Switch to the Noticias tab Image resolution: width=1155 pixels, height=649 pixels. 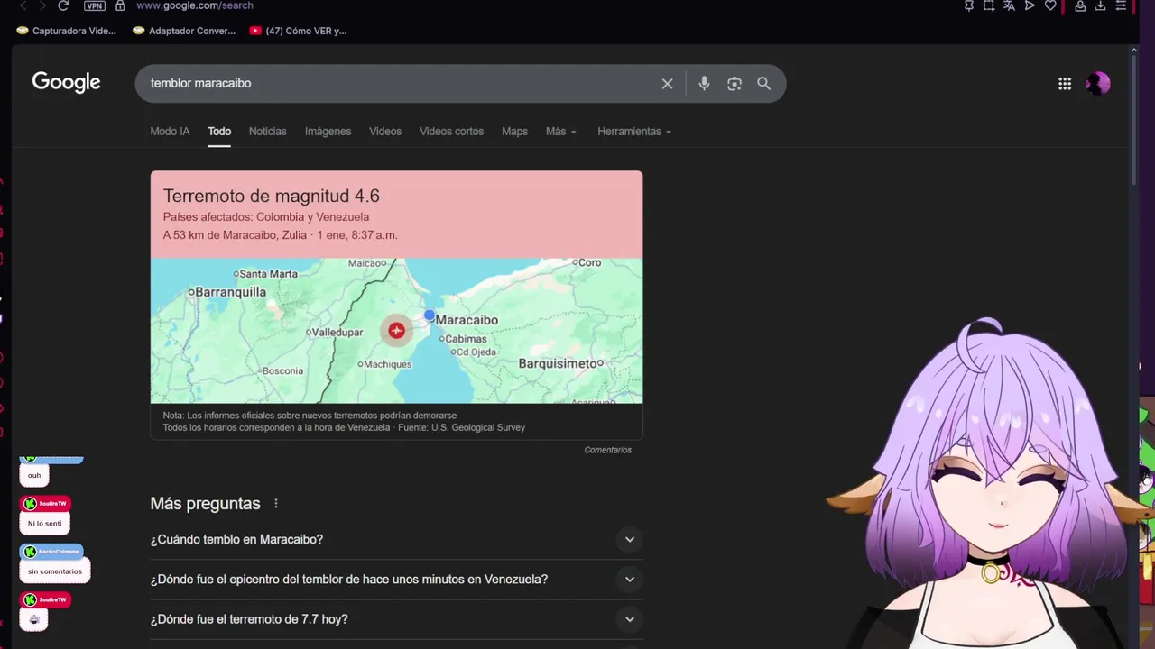(x=268, y=132)
